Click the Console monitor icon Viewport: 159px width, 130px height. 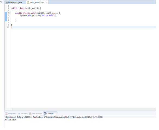pyautogui.click(x=45, y=113)
